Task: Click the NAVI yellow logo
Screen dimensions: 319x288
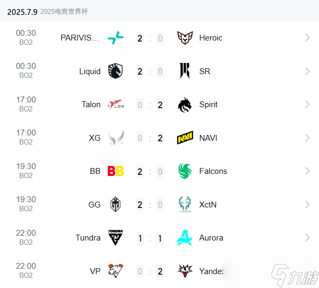Action: [x=185, y=138]
